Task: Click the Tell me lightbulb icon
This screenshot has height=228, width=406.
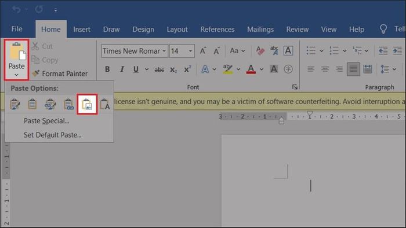Action: click(x=383, y=29)
